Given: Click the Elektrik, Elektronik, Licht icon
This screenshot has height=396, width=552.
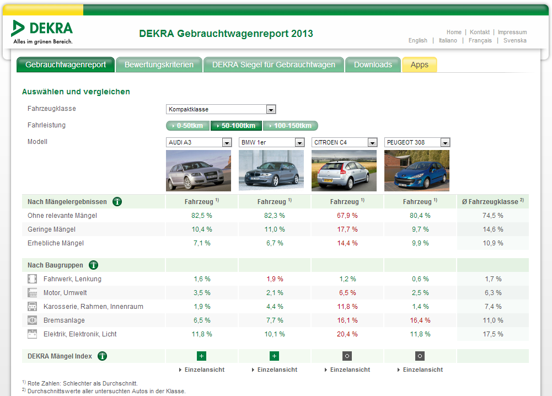Looking at the screenshot, I should 32,334.
